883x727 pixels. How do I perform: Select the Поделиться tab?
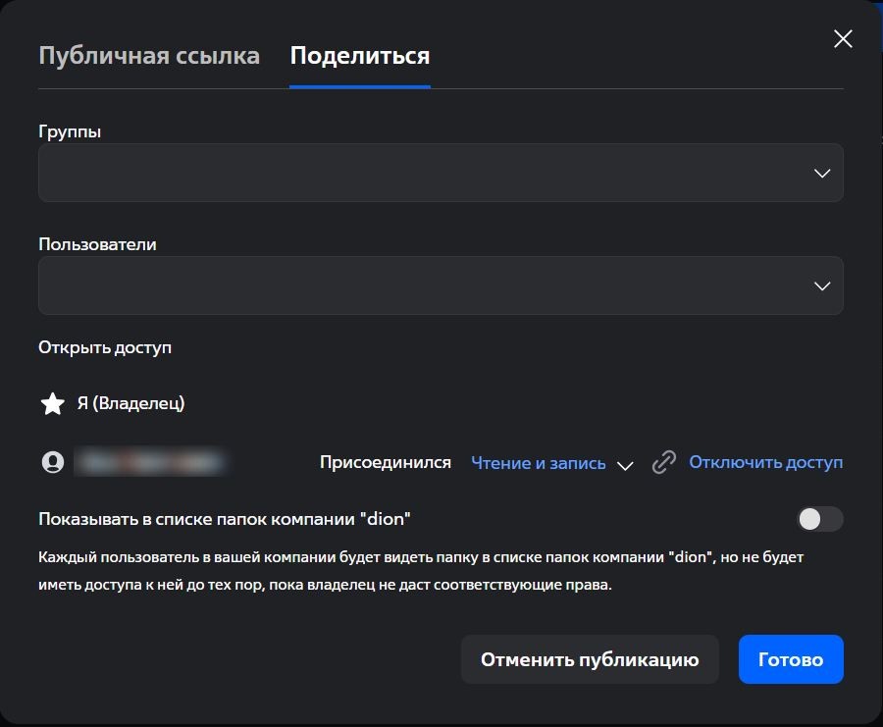tap(360, 55)
